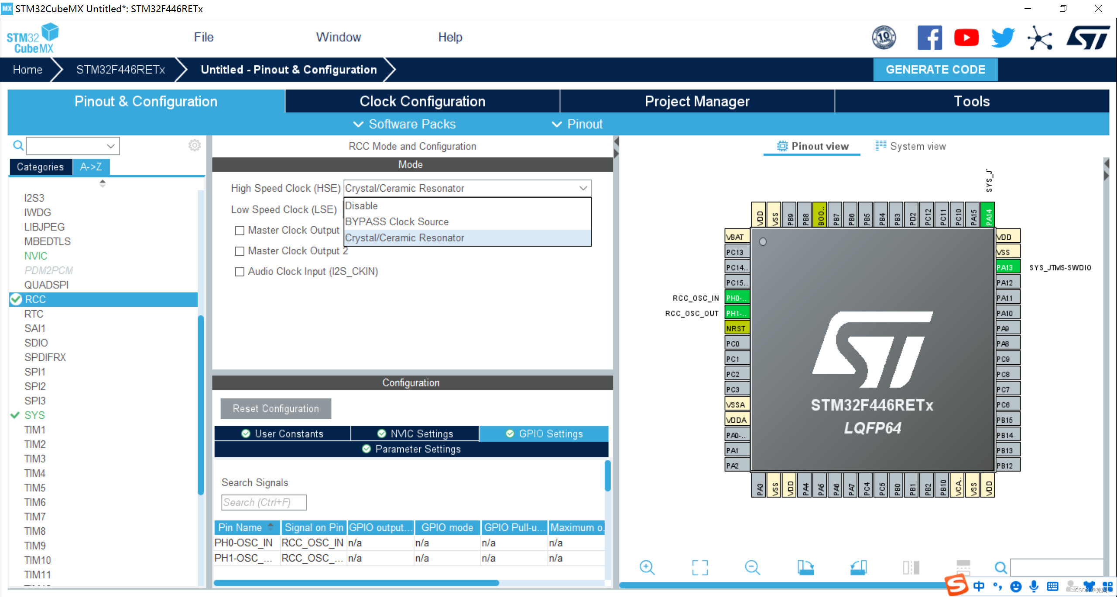The image size is (1117, 597).
Task: Open the ST community network icon
Action: click(x=1039, y=38)
